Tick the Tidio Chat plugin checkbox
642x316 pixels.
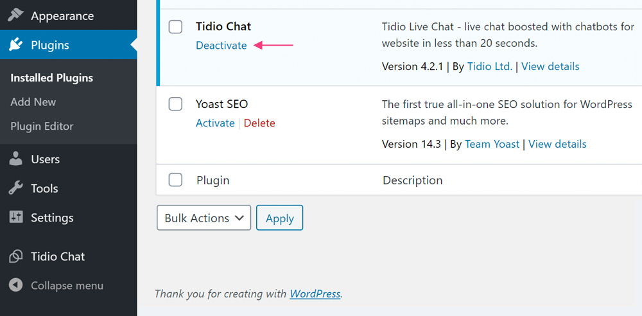pyautogui.click(x=176, y=27)
